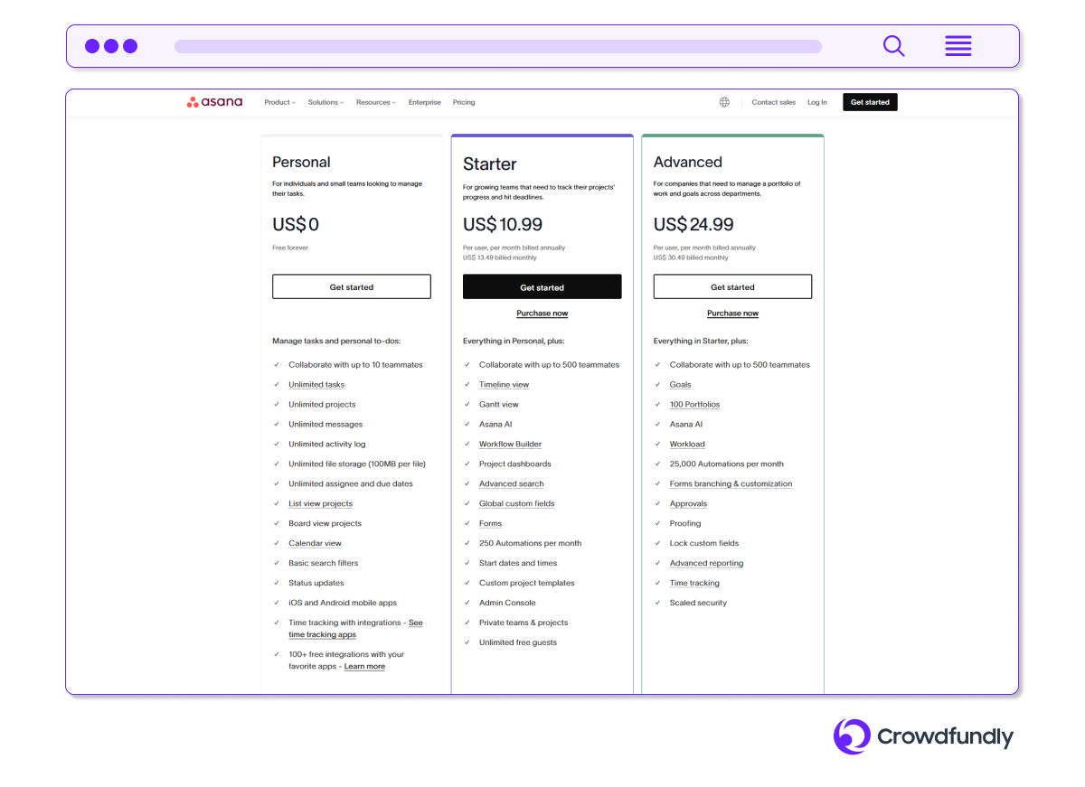This screenshot has width=1085, height=787.
Task: Open the Timeline view link
Action: pyautogui.click(x=504, y=385)
